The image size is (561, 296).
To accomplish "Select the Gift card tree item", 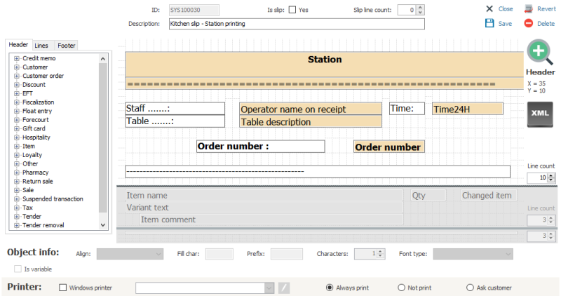I will pyautogui.click(x=34, y=128).
